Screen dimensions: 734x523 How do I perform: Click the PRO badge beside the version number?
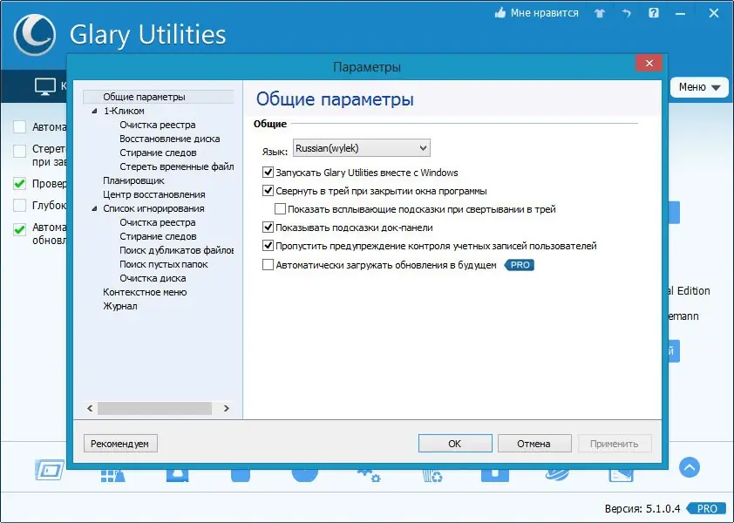point(706,508)
